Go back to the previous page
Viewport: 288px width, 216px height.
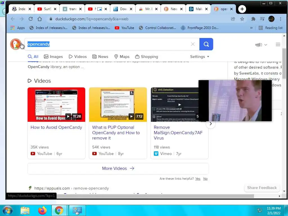tap(13, 19)
